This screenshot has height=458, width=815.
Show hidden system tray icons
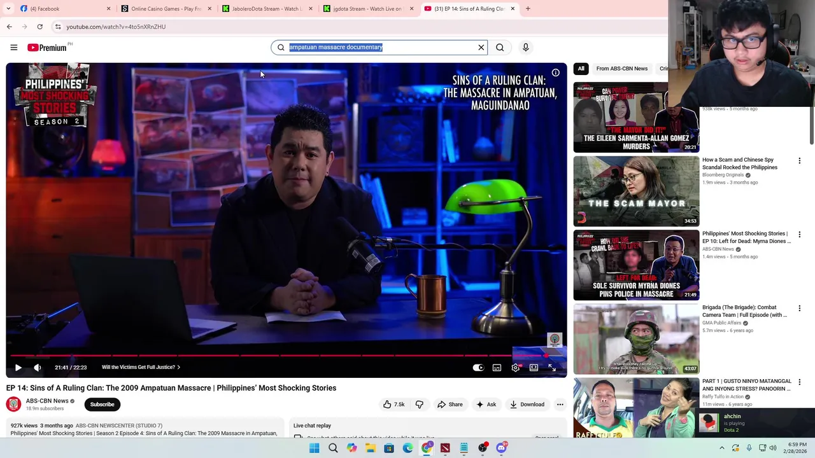722,448
